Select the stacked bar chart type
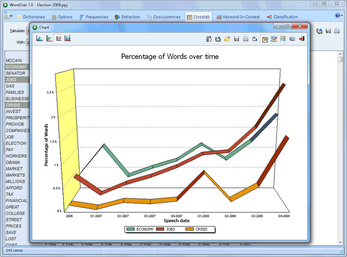 [x=68, y=39]
